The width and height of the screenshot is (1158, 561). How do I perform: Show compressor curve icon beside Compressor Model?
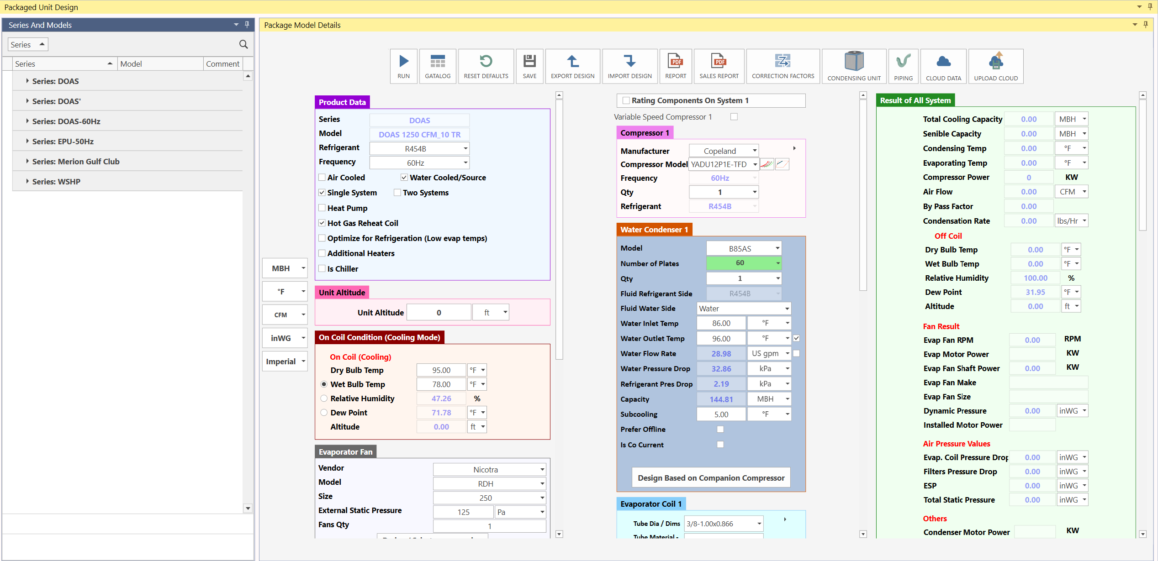[767, 164]
